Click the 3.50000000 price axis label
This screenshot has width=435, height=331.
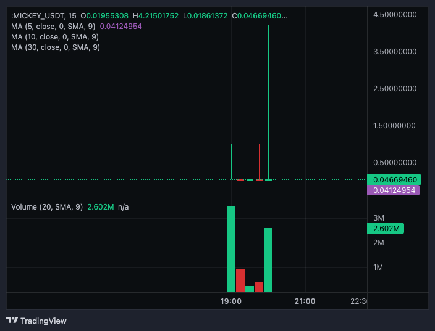(x=395, y=52)
